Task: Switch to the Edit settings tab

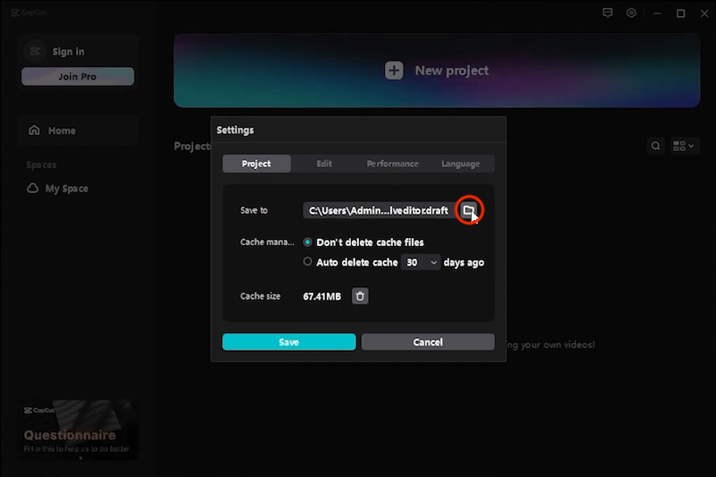Action: point(324,164)
